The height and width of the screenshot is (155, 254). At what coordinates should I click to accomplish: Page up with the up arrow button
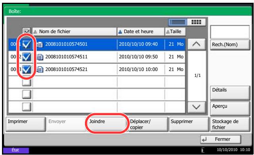point(196,44)
